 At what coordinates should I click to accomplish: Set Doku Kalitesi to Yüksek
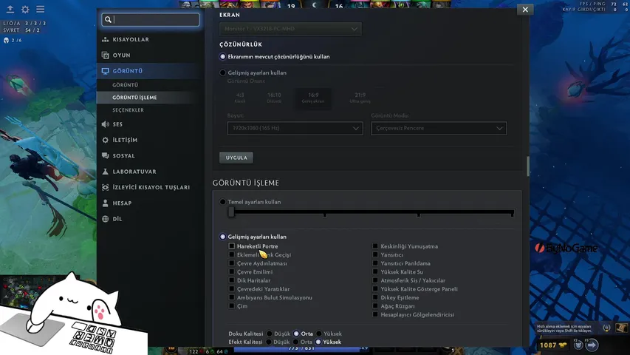(319, 334)
